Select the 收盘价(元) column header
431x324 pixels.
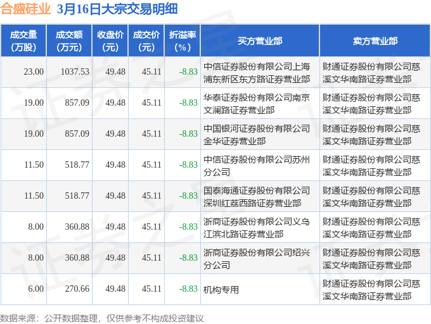[x=110, y=41]
